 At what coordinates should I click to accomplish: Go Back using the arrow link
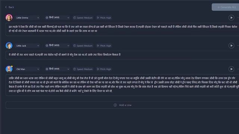click(9, 7)
